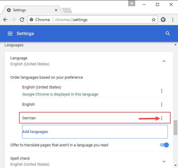Click the Add languages link
The image size is (178, 168).
(35, 132)
